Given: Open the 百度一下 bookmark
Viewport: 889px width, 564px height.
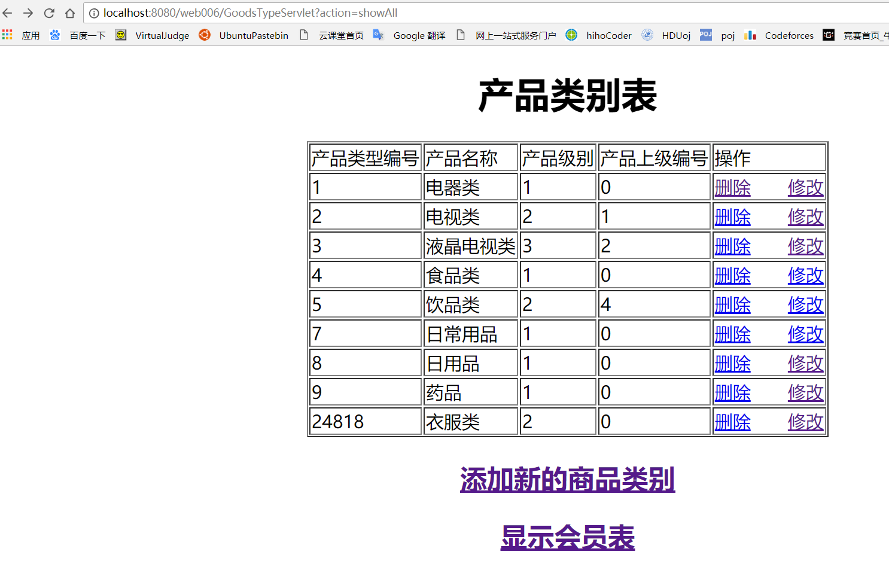Looking at the screenshot, I should [78, 35].
